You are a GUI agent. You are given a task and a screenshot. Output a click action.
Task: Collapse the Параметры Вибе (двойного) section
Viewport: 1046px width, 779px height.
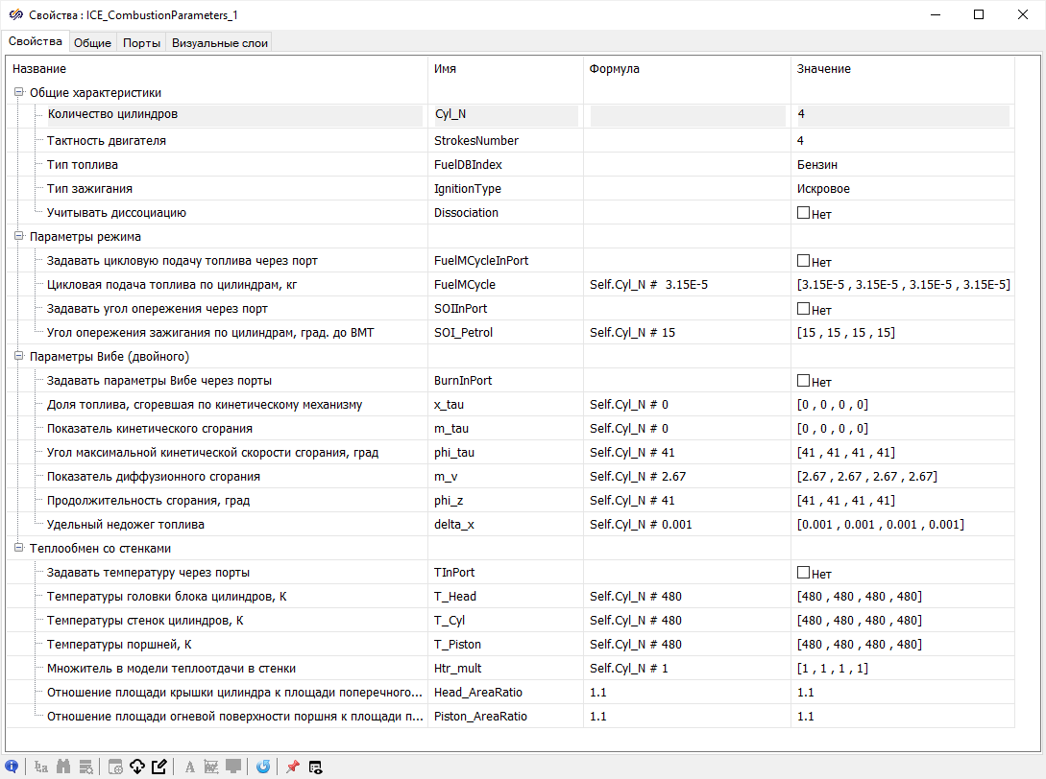coord(18,357)
